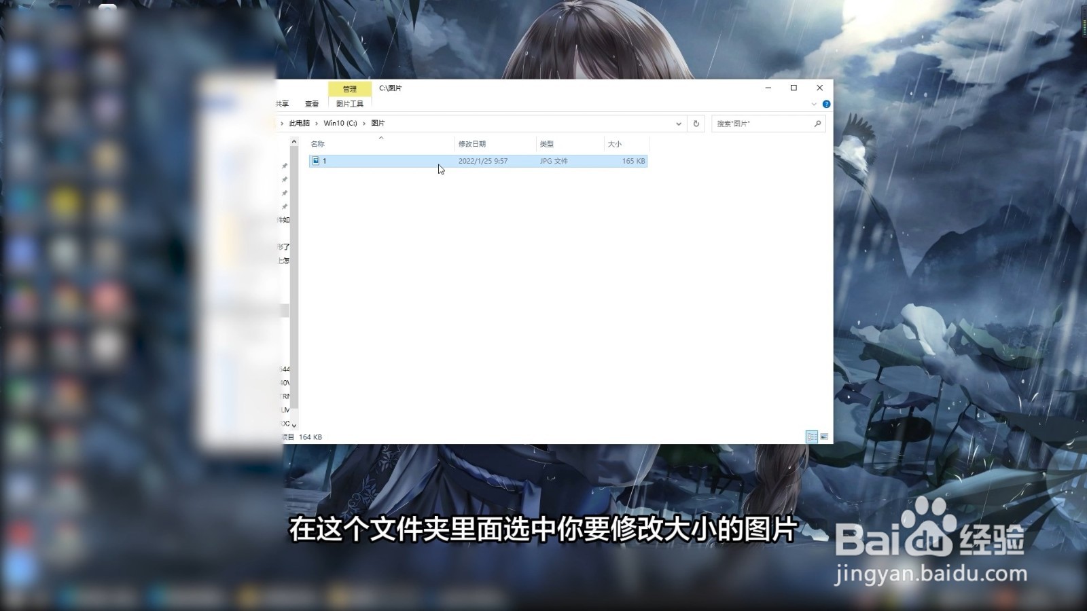Switch to details view icon in status bar
The height and width of the screenshot is (611, 1087).
pyautogui.click(x=812, y=437)
